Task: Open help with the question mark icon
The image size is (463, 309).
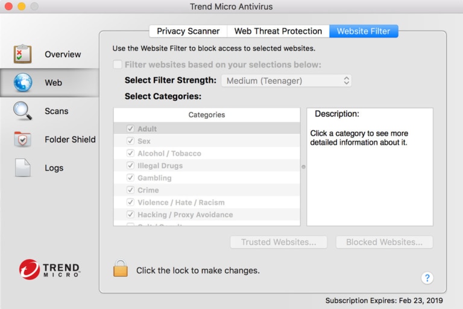Action: point(427,278)
